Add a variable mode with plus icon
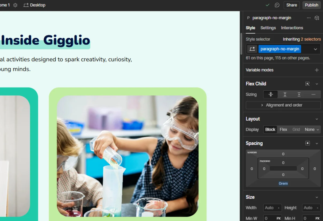Image resolution: width=323 pixels, height=221 pixels. click(x=317, y=70)
